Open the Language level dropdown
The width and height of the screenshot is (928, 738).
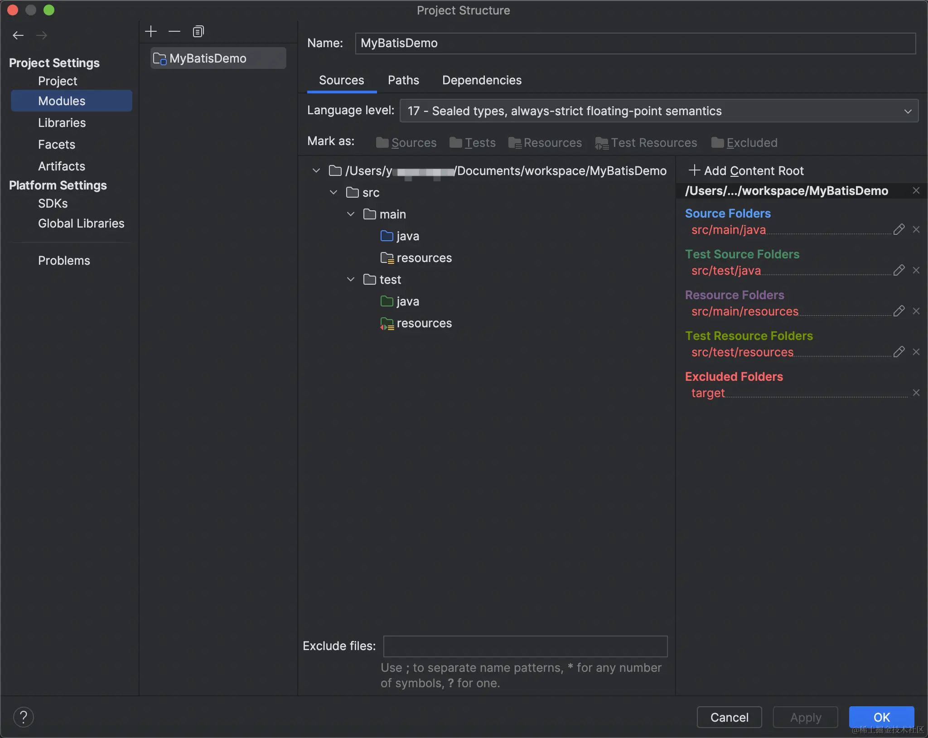pyautogui.click(x=659, y=111)
